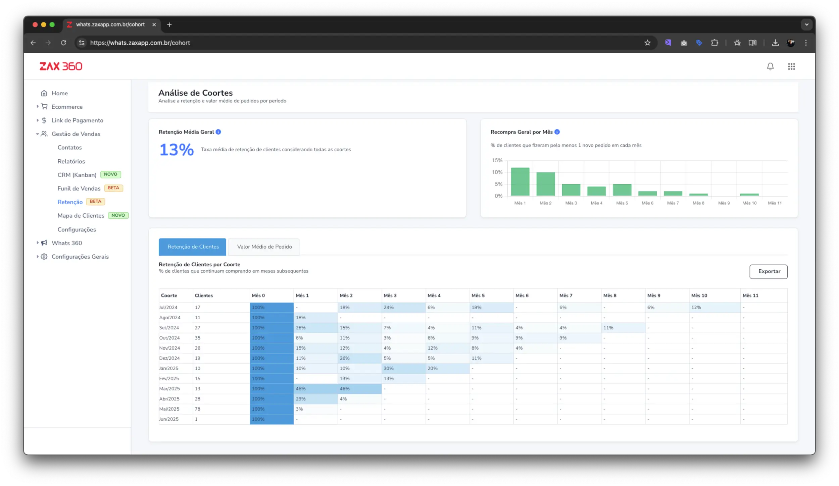Screen dimensions: 839x486
Task: Open the browser extensions puzzle icon
Action: click(x=714, y=43)
